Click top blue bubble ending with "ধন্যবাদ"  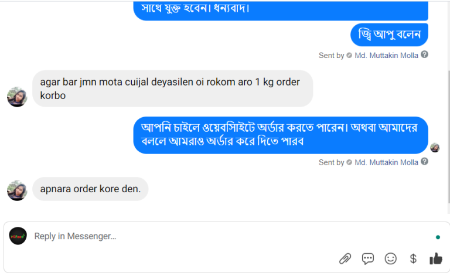280,9
